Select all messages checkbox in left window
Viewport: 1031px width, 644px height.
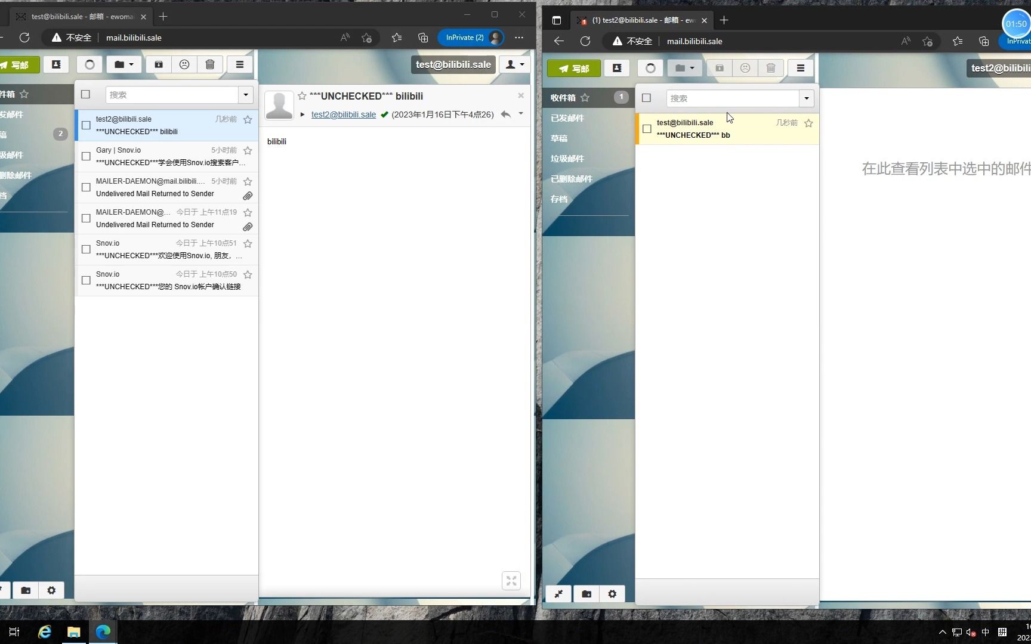pyautogui.click(x=85, y=94)
